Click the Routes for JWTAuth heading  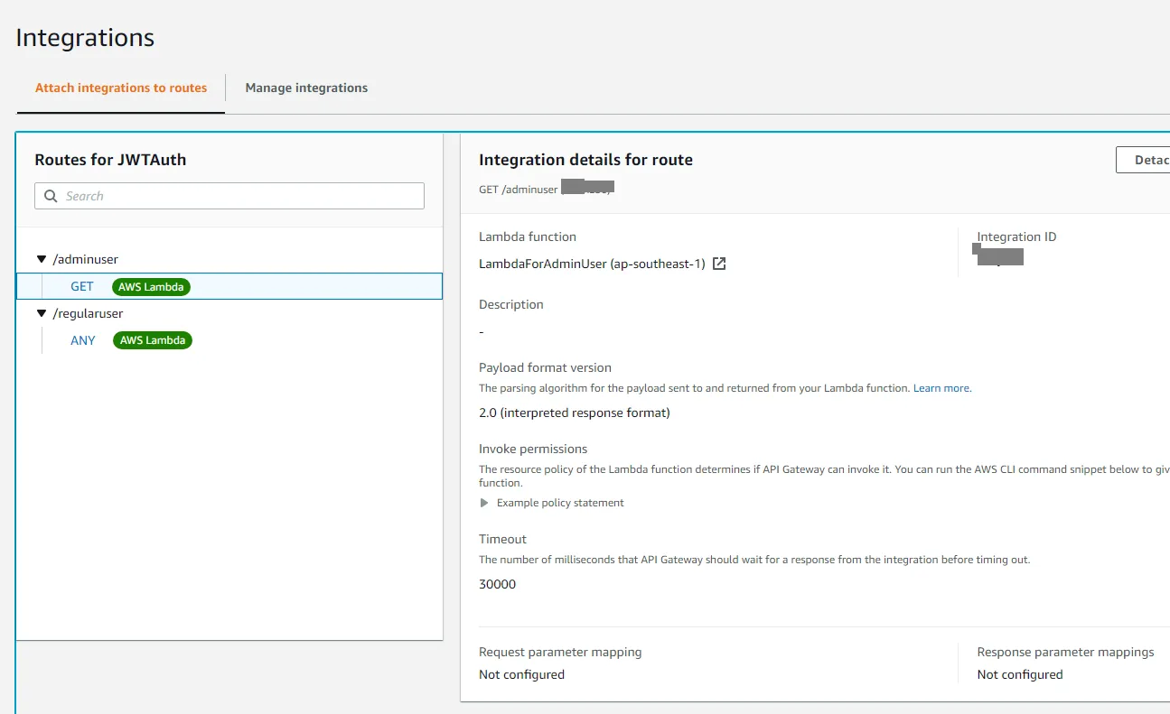(110, 160)
